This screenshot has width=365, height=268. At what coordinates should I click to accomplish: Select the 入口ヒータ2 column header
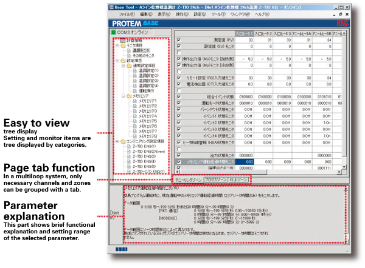[x=263, y=34]
